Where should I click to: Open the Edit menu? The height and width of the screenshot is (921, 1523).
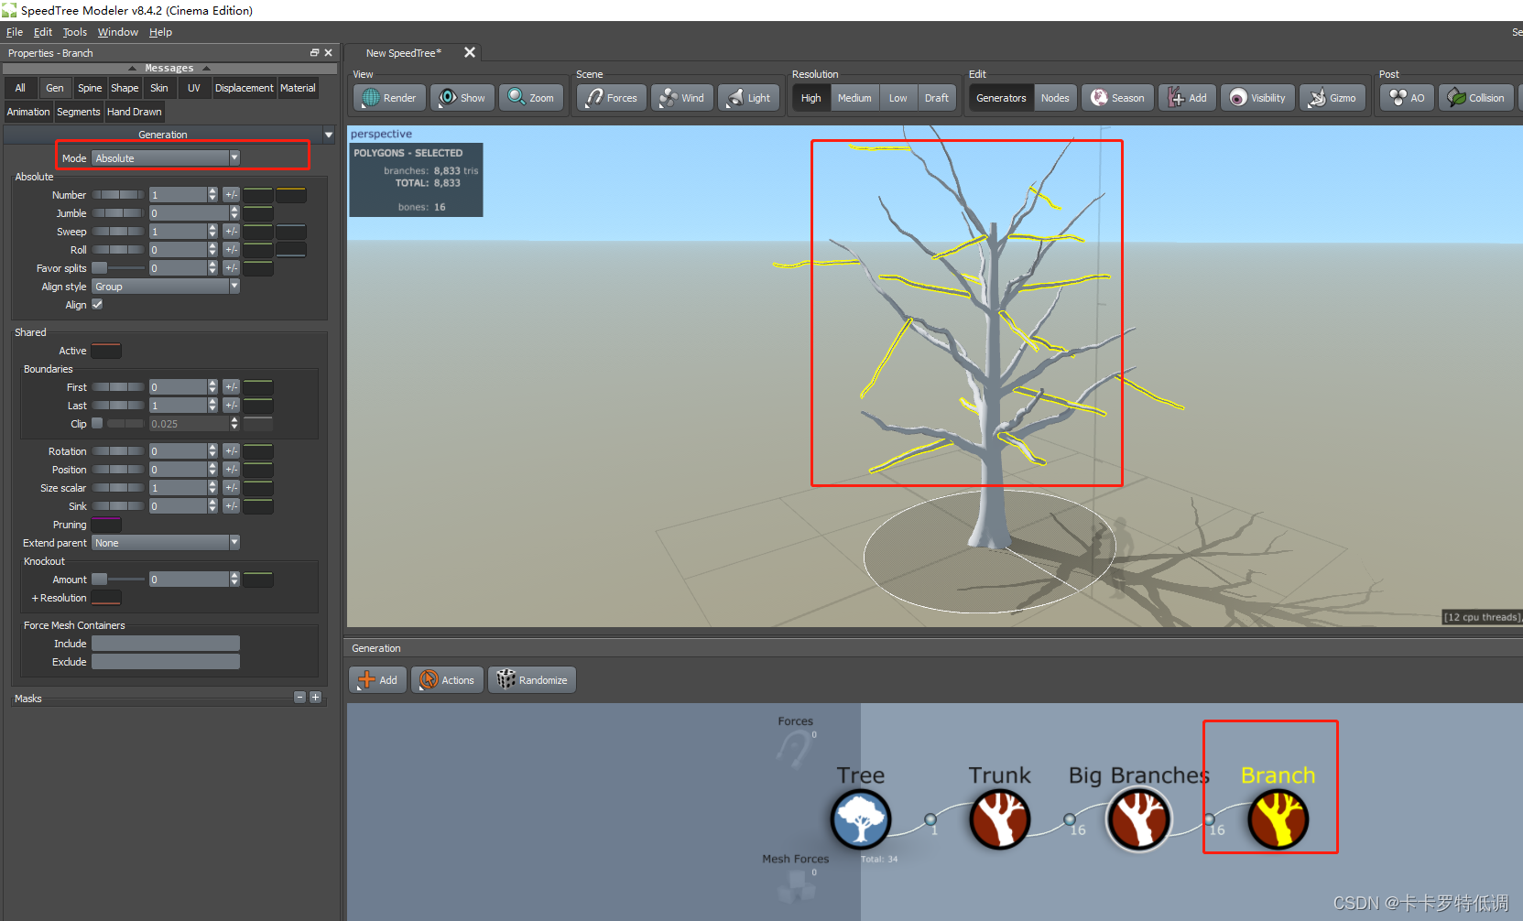(43, 32)
